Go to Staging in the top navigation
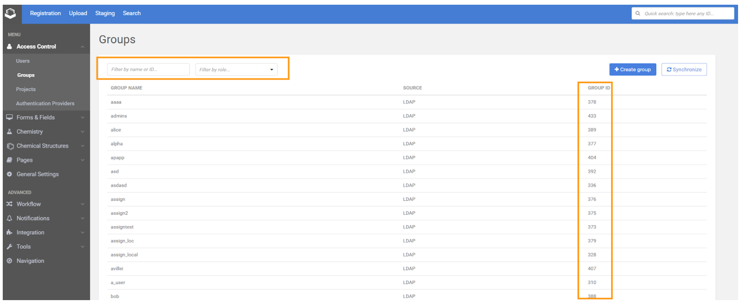This screenshot has width=742, height=306. coord(105,13)
